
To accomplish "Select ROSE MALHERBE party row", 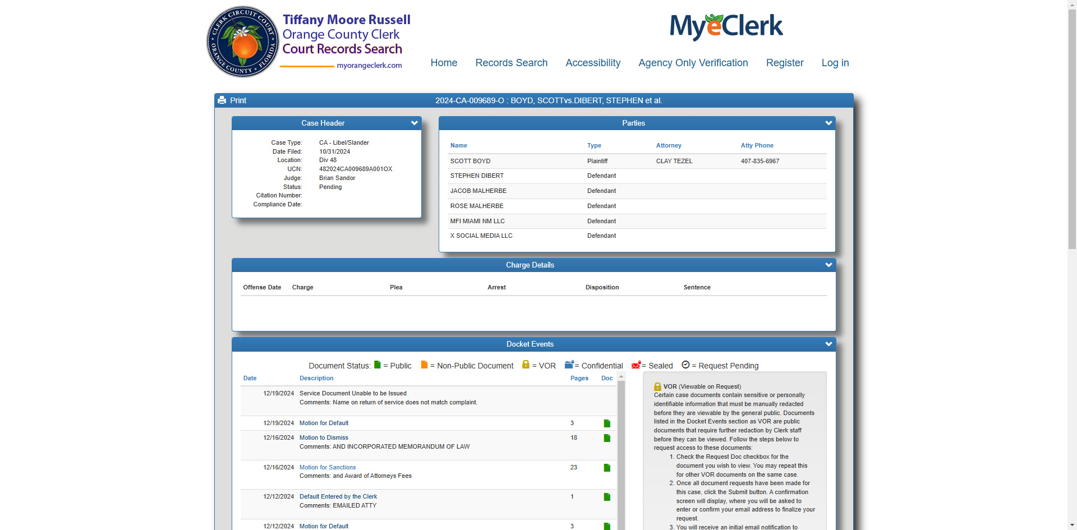I will click(x=637, y=206).
